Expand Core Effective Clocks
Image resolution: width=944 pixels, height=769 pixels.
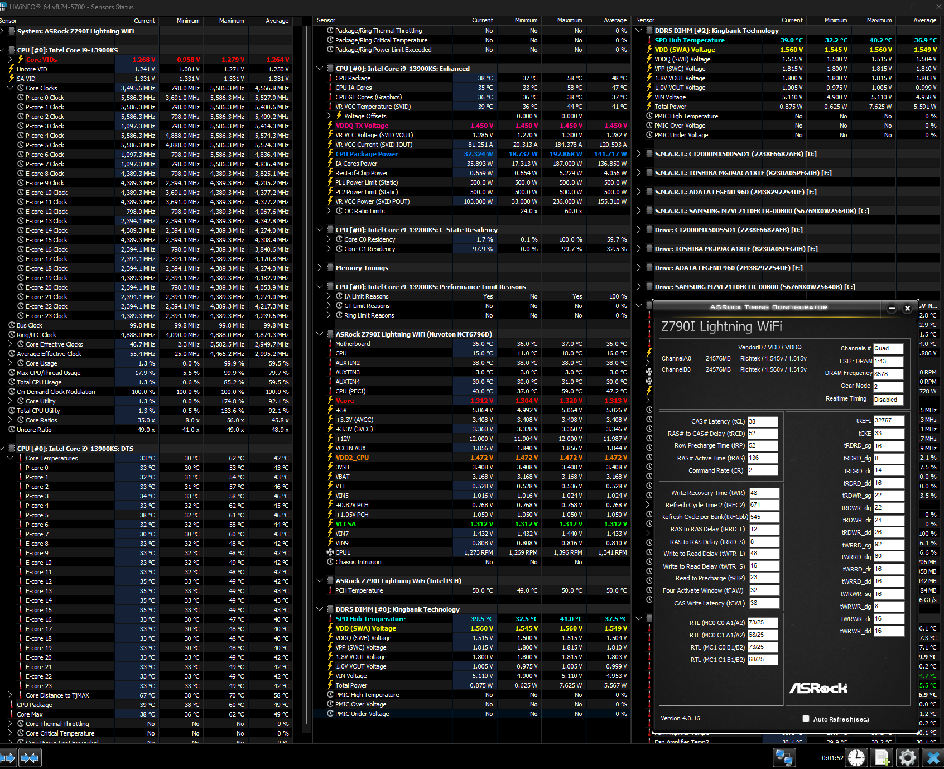click(x=10, y=344)
